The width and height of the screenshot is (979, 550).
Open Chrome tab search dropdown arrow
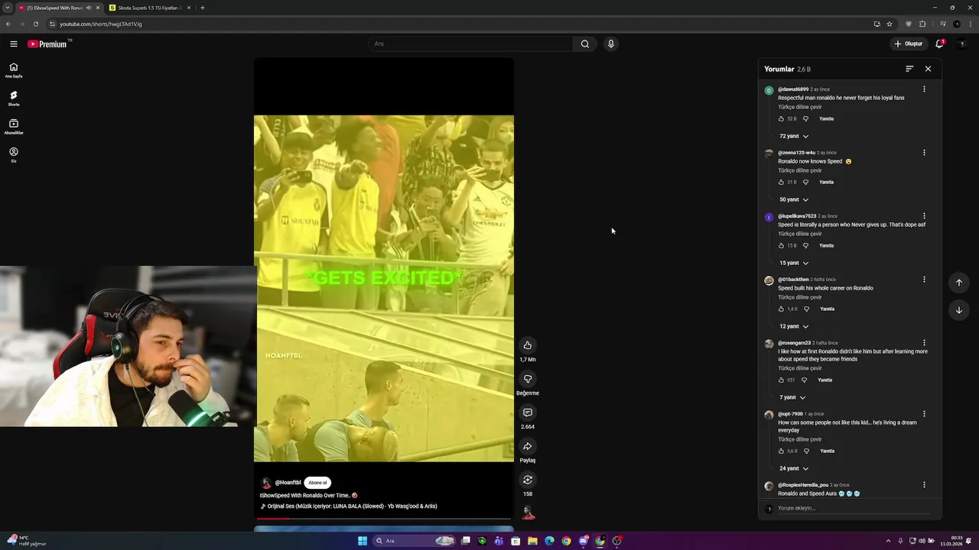tap(8, 8)
